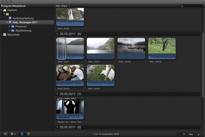The image size is (205, 137).
Task: Switch to list view
Action: 28,134
